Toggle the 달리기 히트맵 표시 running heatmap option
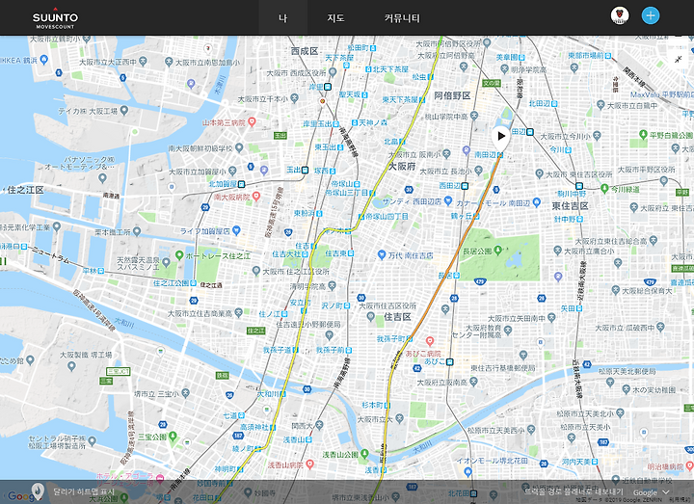This screenshot has width=694, height=504. point(84,491)
